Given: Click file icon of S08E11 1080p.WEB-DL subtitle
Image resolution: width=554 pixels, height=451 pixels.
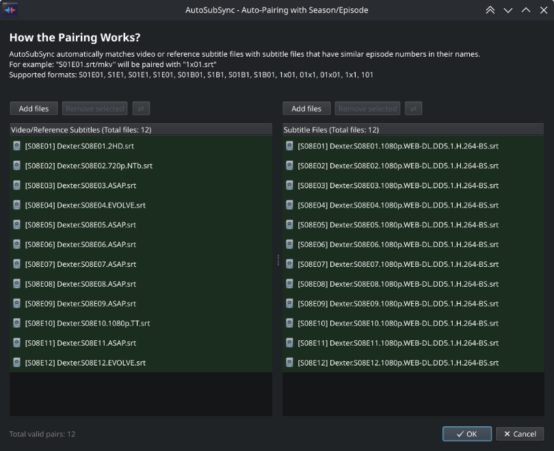Looking at the screenshot, I should click(289, 342).
